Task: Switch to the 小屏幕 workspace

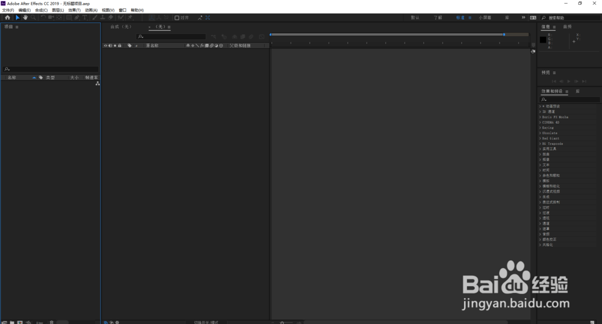Action: [x=485, y=17]
